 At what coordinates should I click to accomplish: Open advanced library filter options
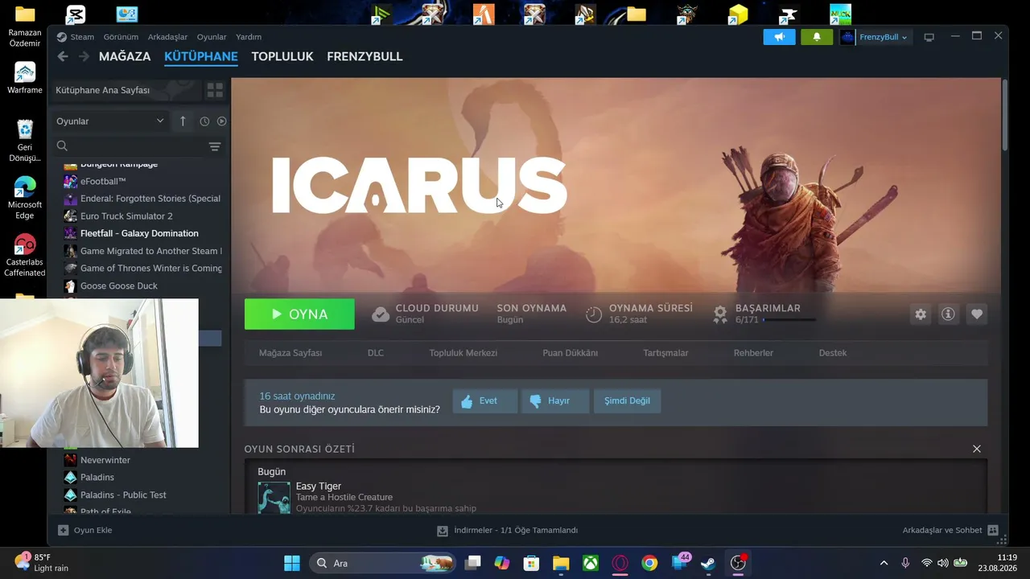(215, 146)
